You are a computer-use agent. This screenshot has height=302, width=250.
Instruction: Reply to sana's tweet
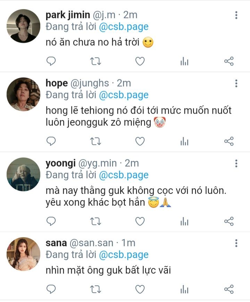point(51,289)
